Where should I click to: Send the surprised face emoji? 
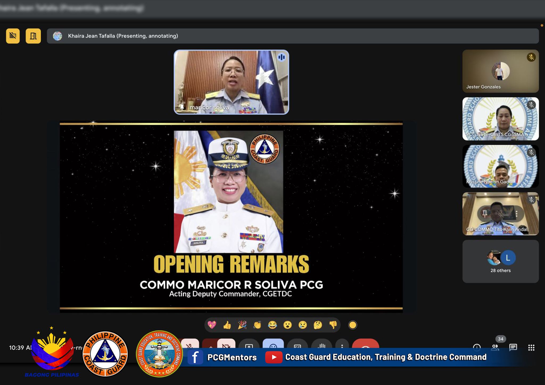point(288,325)
